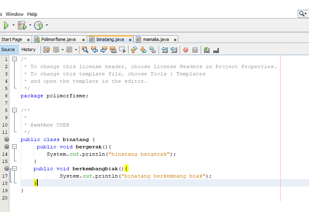Click the Find Selection magnifier icon

pos(85,50)
